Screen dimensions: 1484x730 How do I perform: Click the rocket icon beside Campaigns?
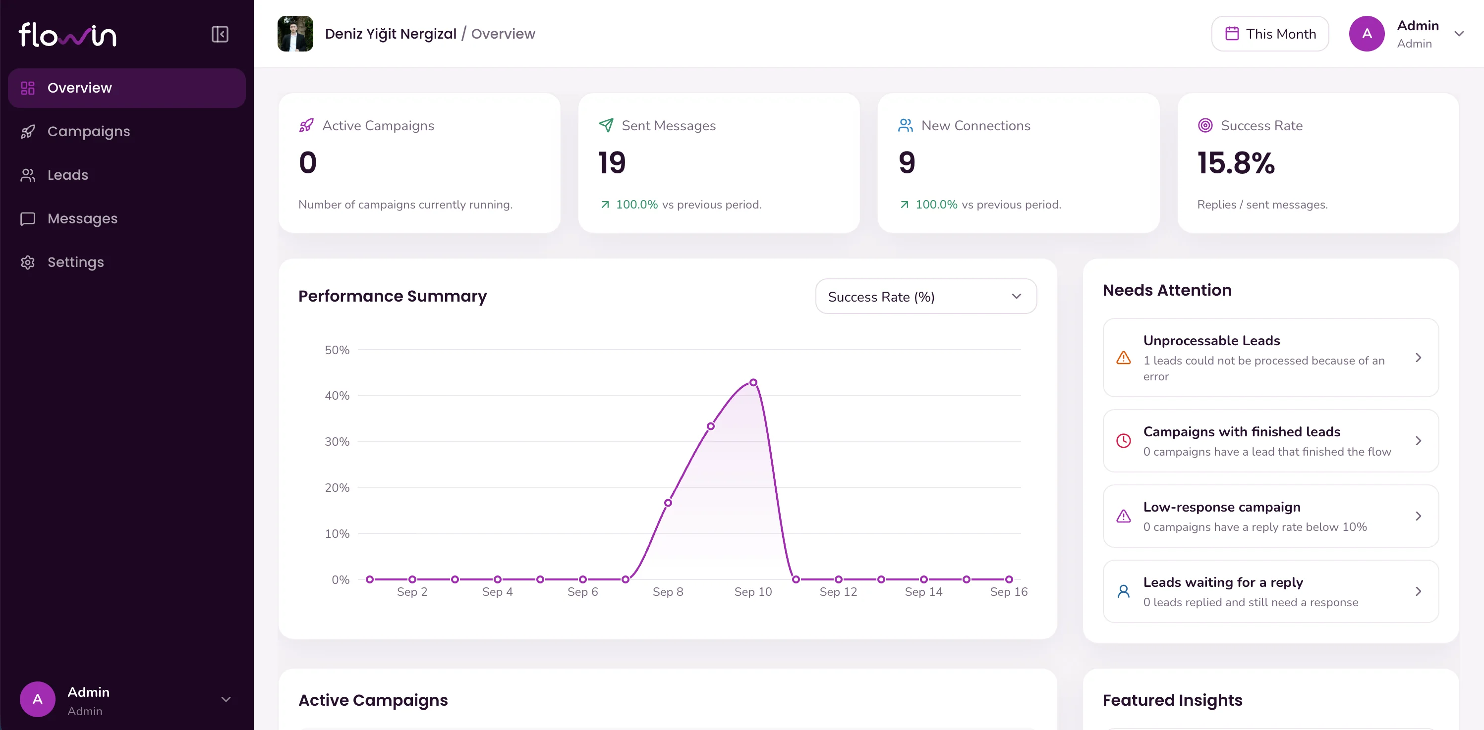pos(28,131)
